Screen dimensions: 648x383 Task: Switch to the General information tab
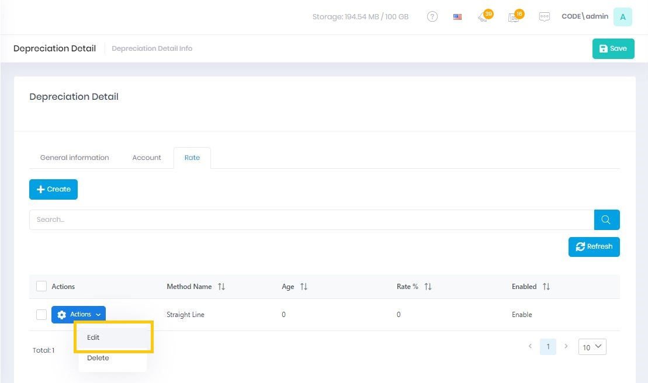coord(74,158)
